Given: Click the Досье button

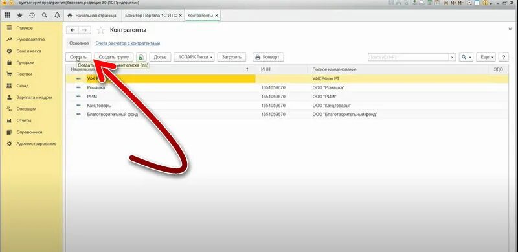Looking at the screenshot, I should (160, 57).
